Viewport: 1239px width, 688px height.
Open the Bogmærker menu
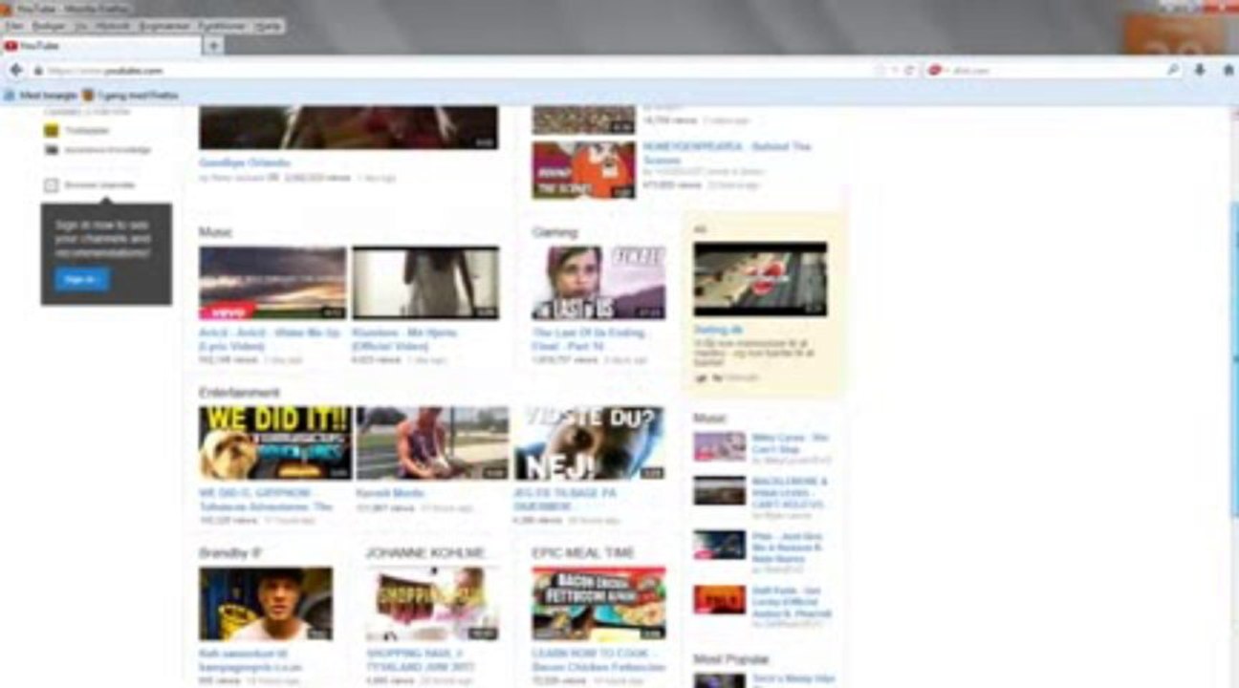tap(164, 26)
